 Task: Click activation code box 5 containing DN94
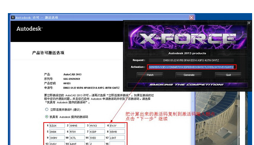pos(57,132)
